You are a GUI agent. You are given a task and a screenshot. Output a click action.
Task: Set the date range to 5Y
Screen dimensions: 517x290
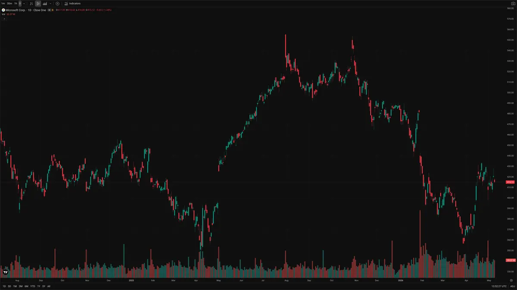[44, 286]
